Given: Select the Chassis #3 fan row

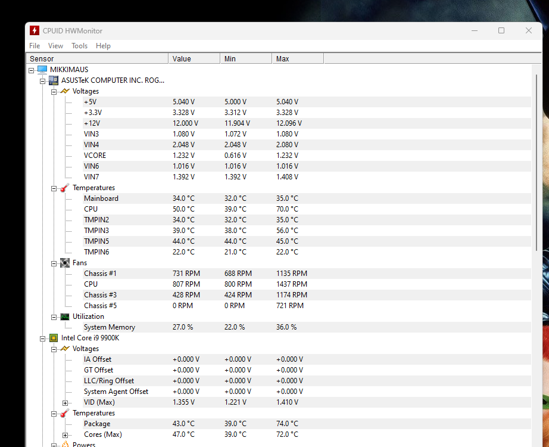Looking at the screenshot, I should pos(307,295).
